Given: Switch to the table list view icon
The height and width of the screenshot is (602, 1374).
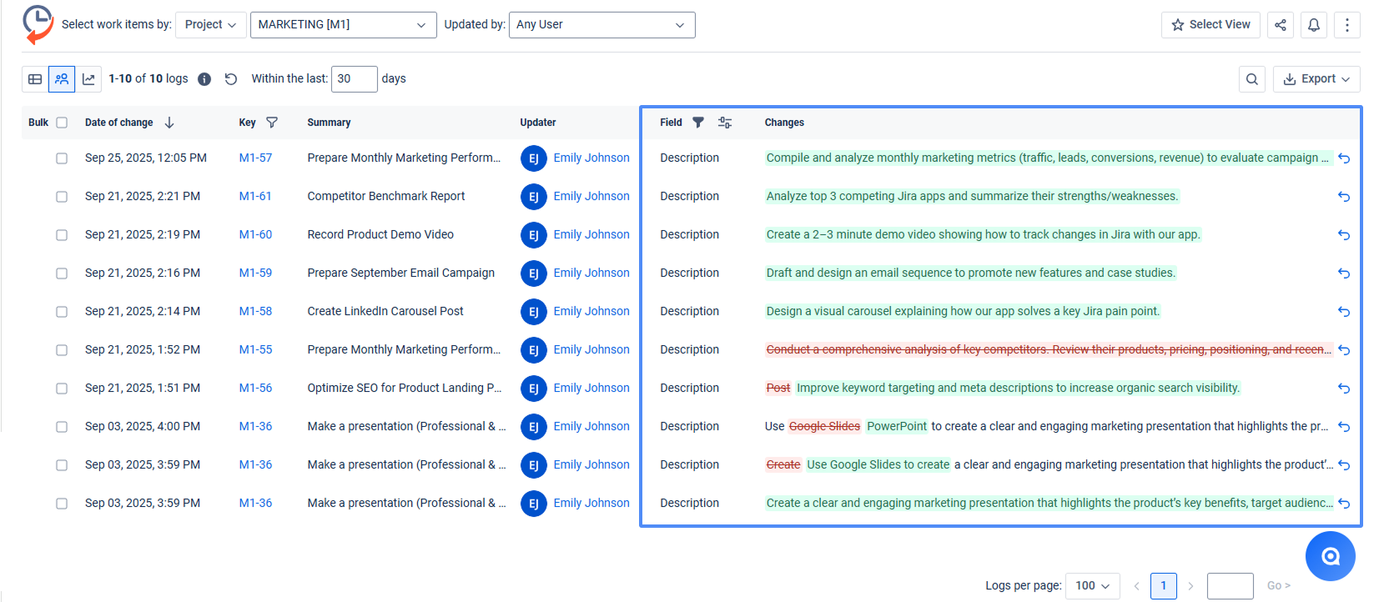Looking at the screenshot, I should (x=35, y=79).
